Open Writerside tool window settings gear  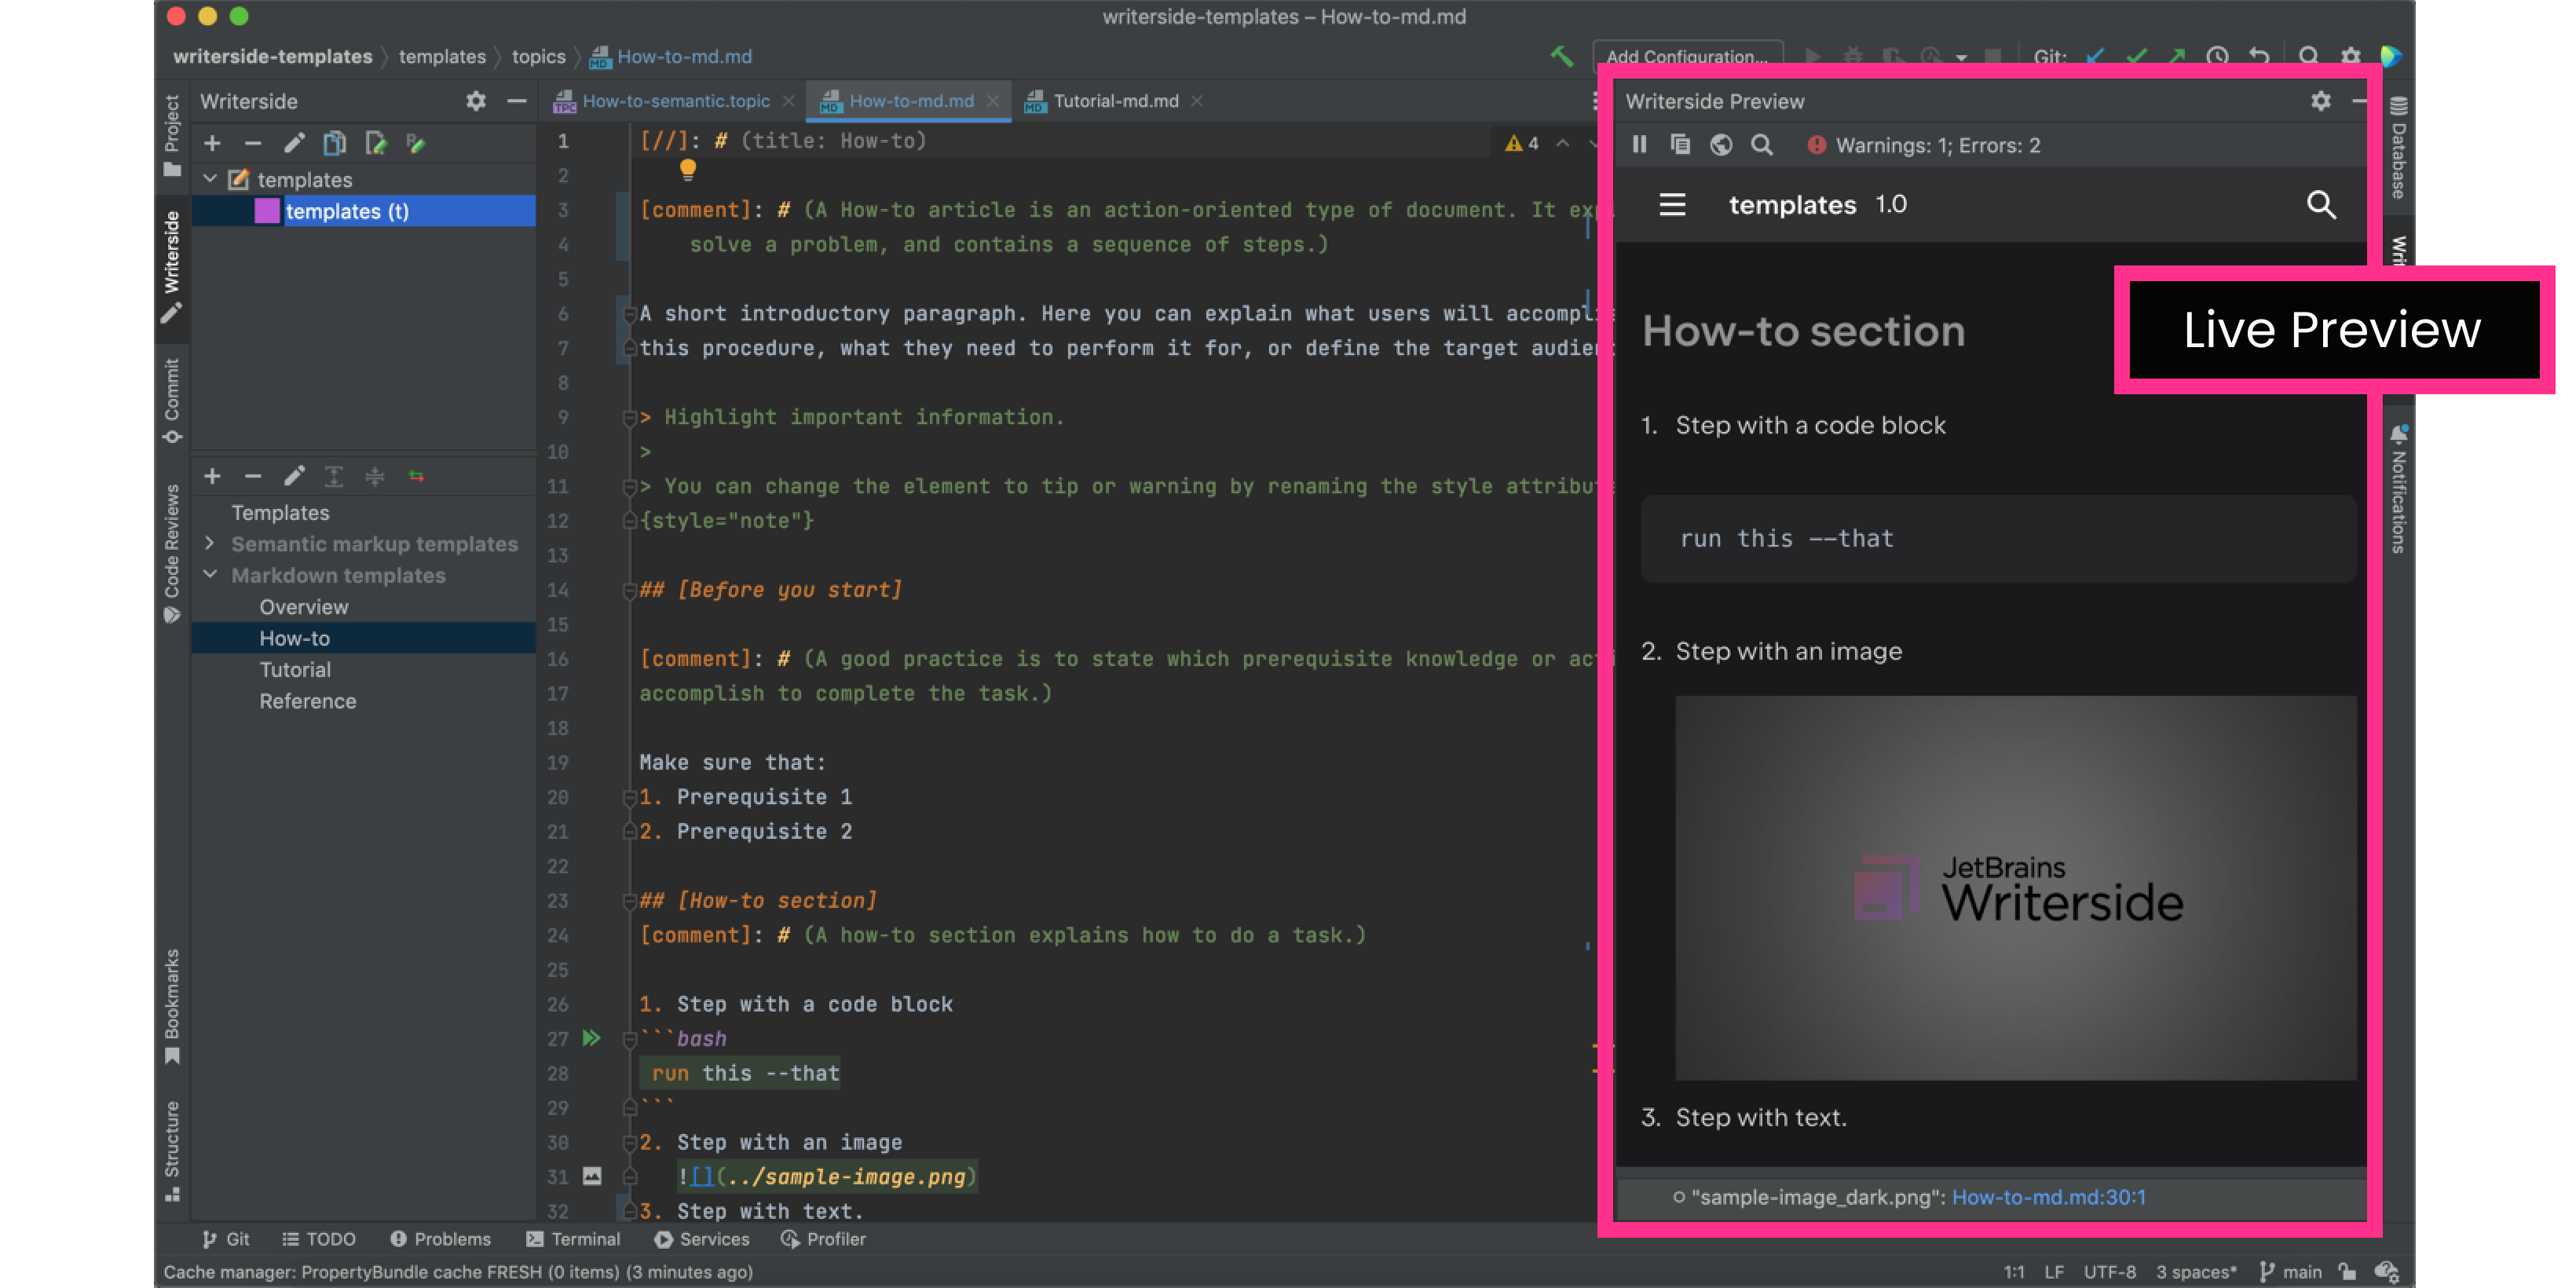[x=476, y=101]
